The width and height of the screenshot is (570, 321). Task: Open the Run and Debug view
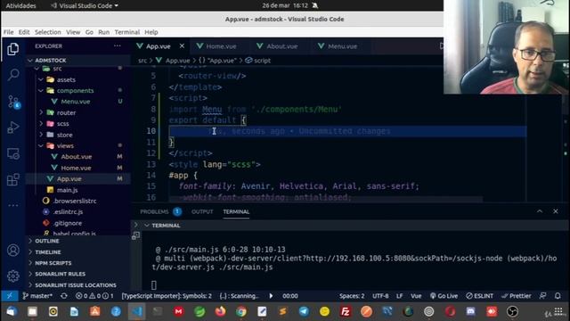coord(13,128)
